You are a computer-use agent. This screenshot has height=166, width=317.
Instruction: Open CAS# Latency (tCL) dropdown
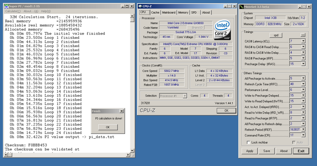point(303,41)
